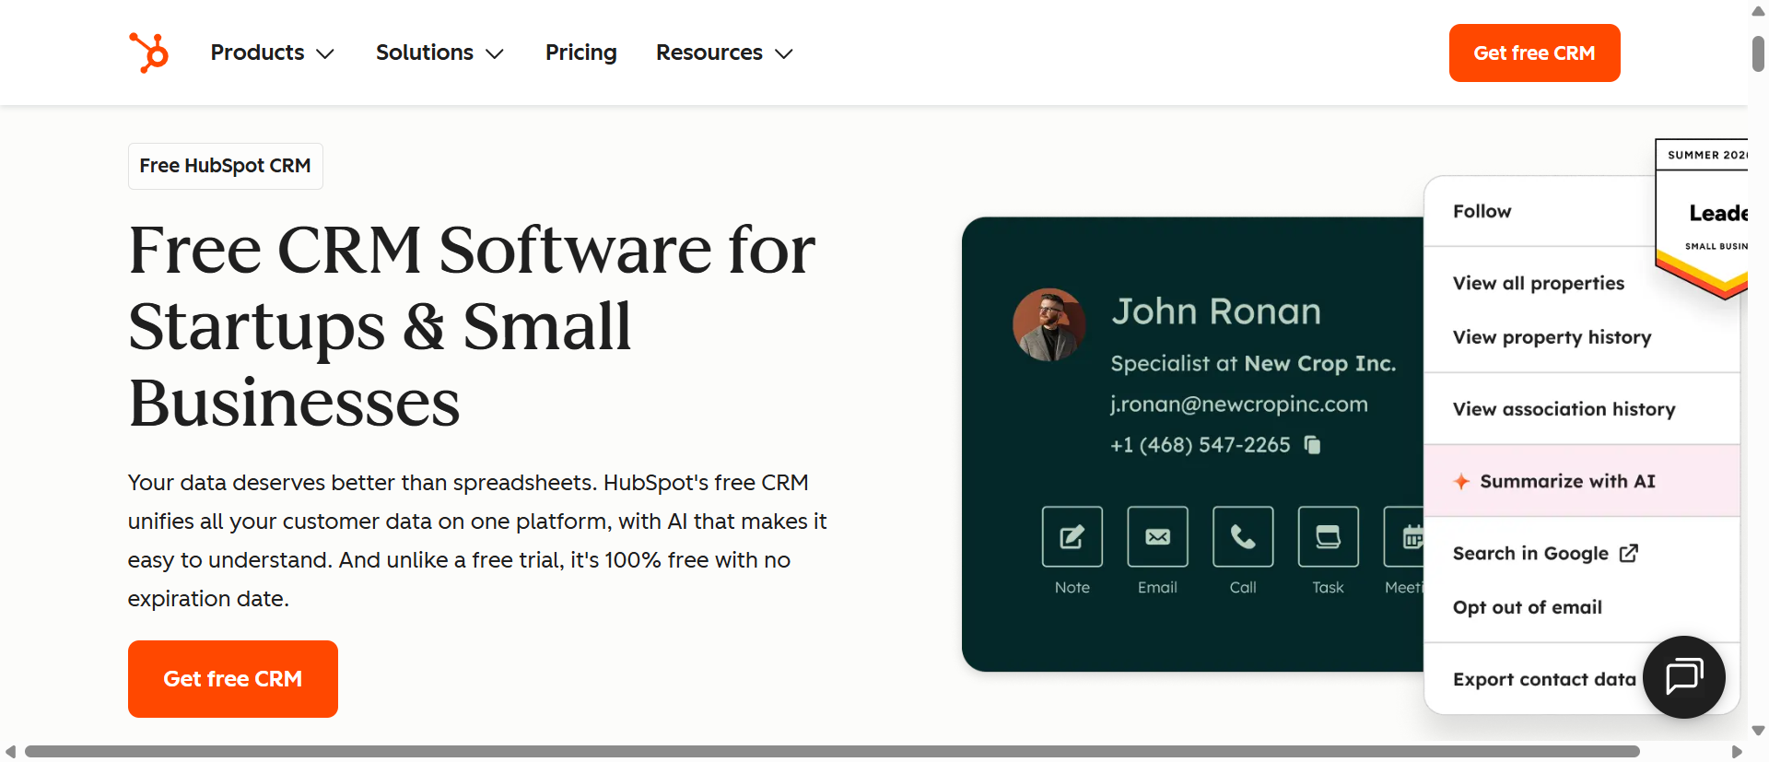The image size is (1769, 762).
Task: Click Get free CRM in header
Action: [1534, 53]
